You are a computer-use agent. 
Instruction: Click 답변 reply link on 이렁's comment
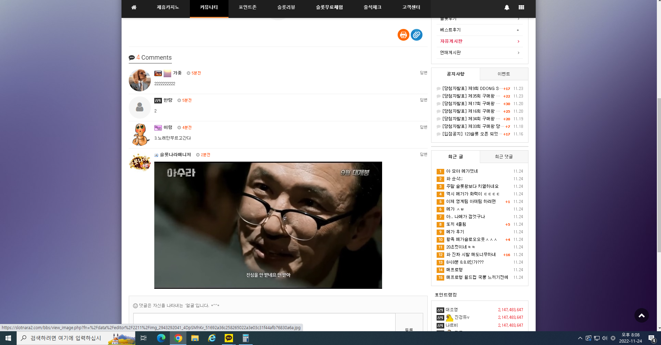(424, 127)
